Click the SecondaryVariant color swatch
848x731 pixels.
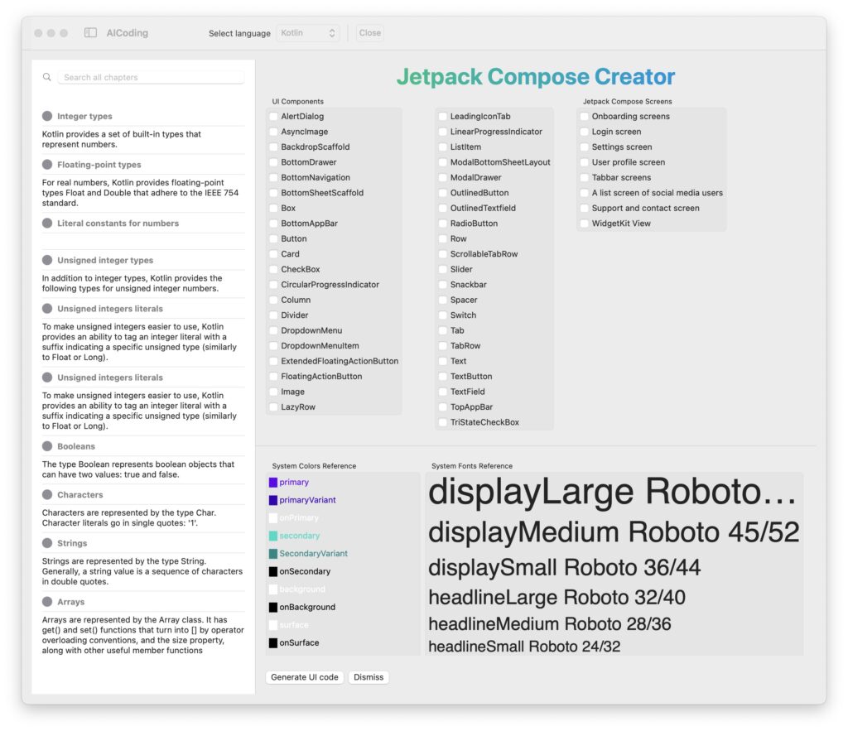pyautogui.click(x=273, y=554)
